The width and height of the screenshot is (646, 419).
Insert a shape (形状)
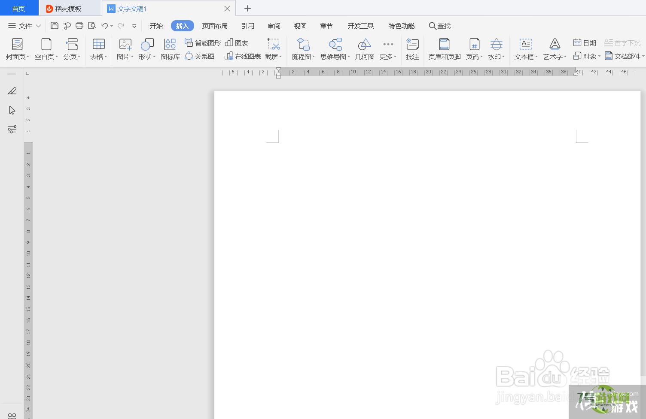coord(147,49)
